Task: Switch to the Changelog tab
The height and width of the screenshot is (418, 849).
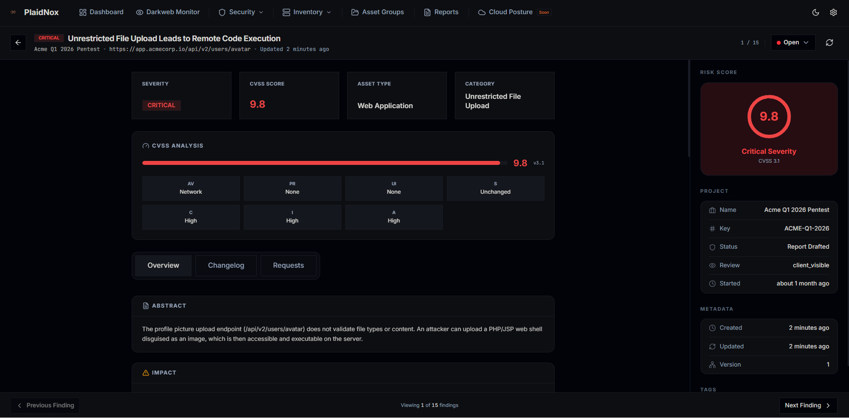Action: (226, 265)
